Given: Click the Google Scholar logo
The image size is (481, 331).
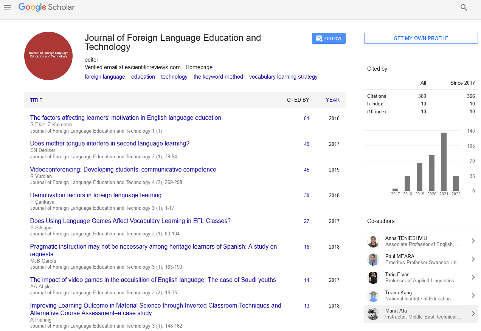Looking at the screenshot, I should (x=47, y=7).
